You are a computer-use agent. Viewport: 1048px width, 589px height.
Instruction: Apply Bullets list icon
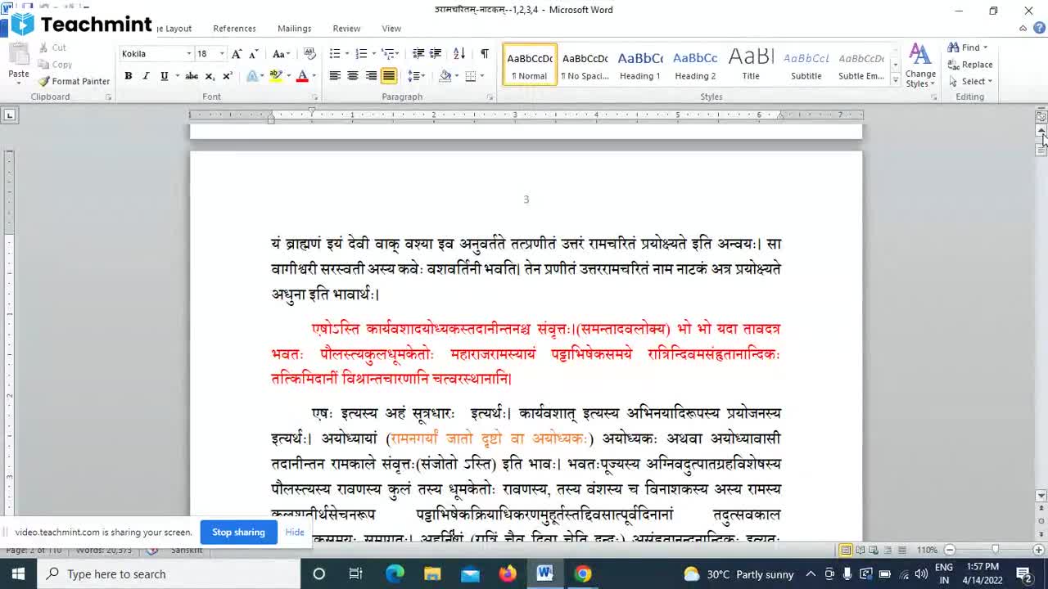[x=335, y=54]
